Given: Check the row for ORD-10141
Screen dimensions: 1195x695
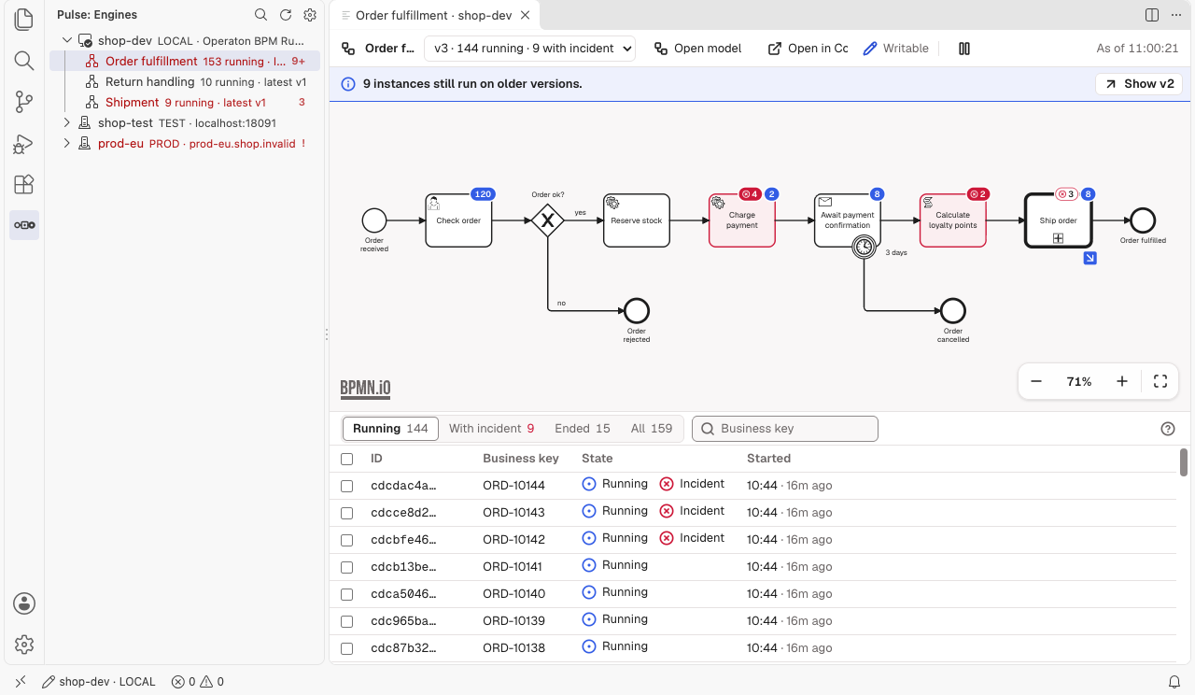Looking at the screenshot, I should [x=347, y=567].
